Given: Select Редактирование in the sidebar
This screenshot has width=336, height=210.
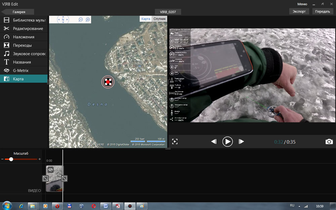Looking at the screenshot, I should point(28,29).
